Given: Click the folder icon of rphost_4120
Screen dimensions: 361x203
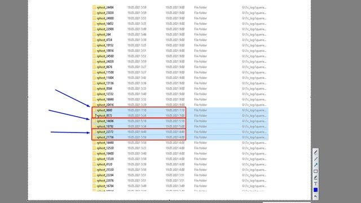Looking at the screenshot, I should pos(94,164).
